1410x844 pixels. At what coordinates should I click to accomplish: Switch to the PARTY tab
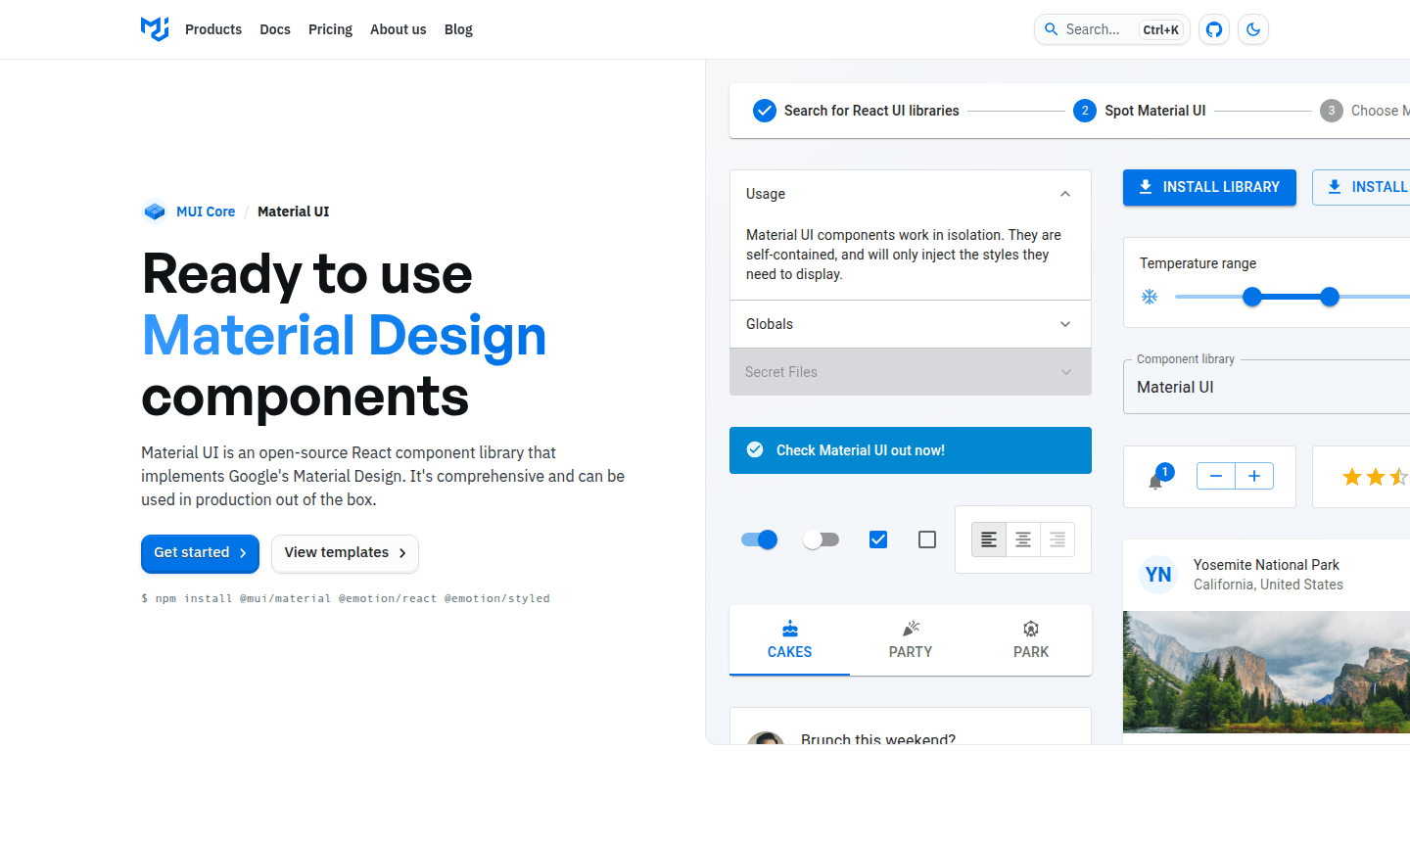[x=910, y=640]
